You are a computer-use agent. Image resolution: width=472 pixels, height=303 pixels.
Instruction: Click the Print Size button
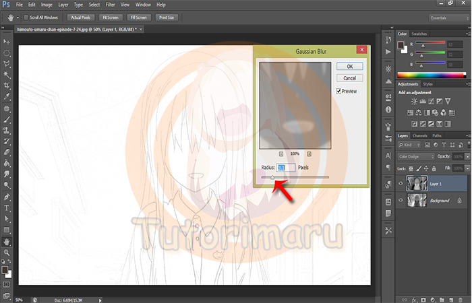167,18
